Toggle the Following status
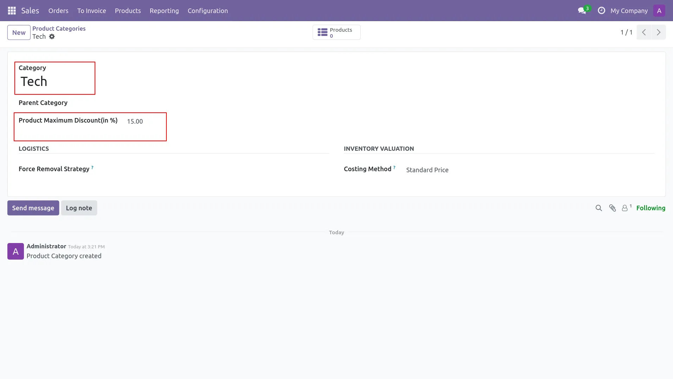Viewport: 673px width, 379px height. (x=650, y=208)
